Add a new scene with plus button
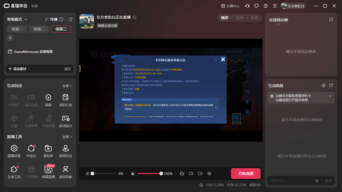 pos(10,38)
